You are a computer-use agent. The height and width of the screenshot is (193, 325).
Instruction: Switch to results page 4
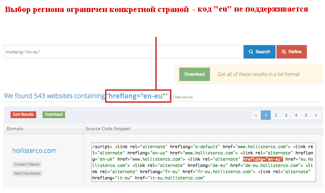coord(296,115)
